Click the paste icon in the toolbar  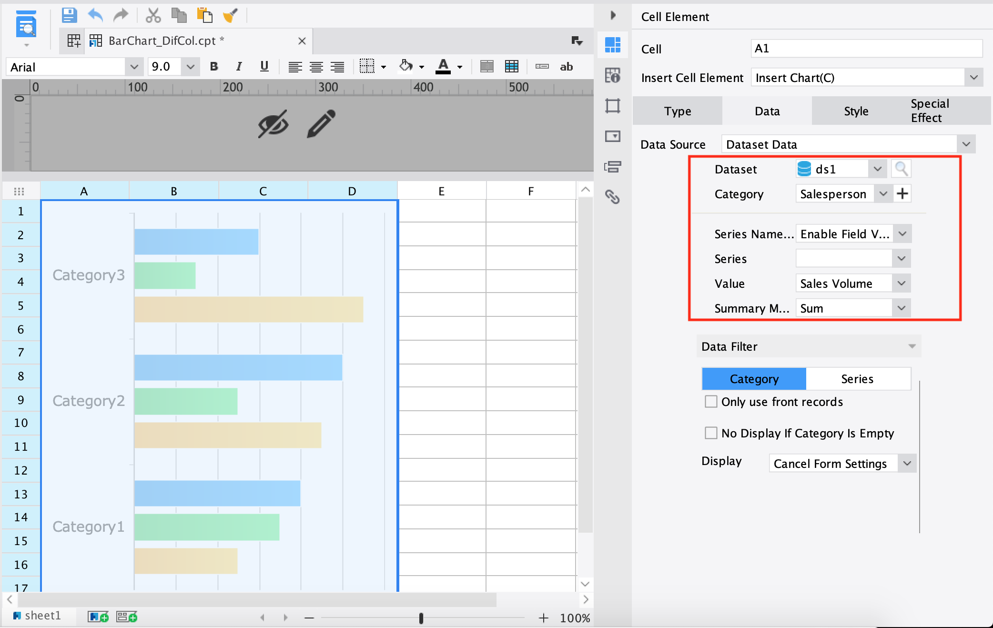pos(205,15)
